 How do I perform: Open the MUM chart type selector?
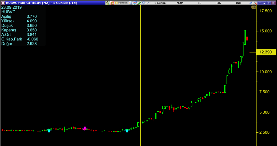180,3
